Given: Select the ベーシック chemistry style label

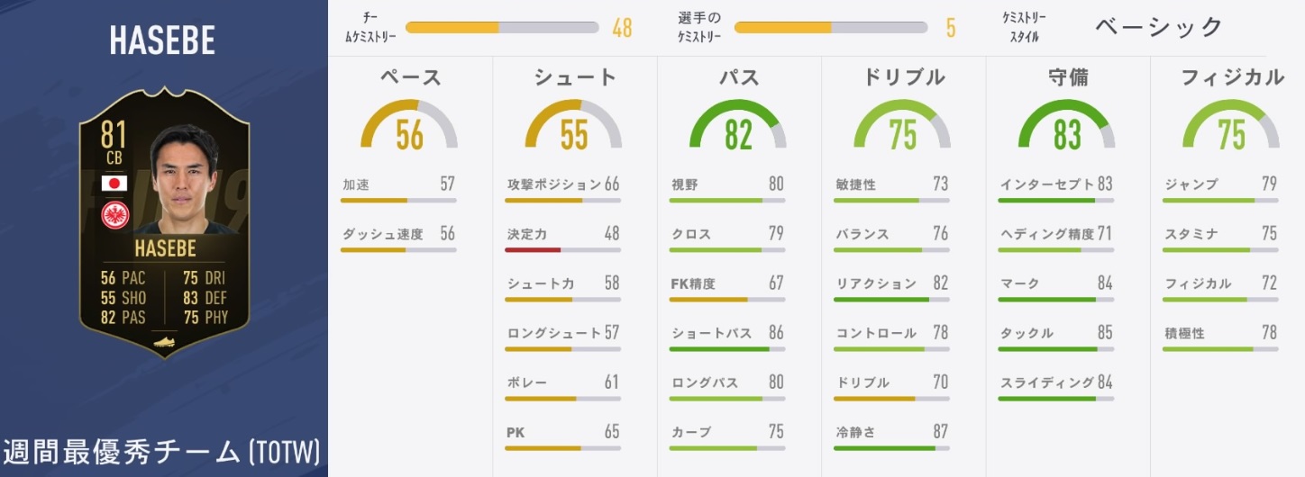Looking at the screenshot, I should [1159, 26].
